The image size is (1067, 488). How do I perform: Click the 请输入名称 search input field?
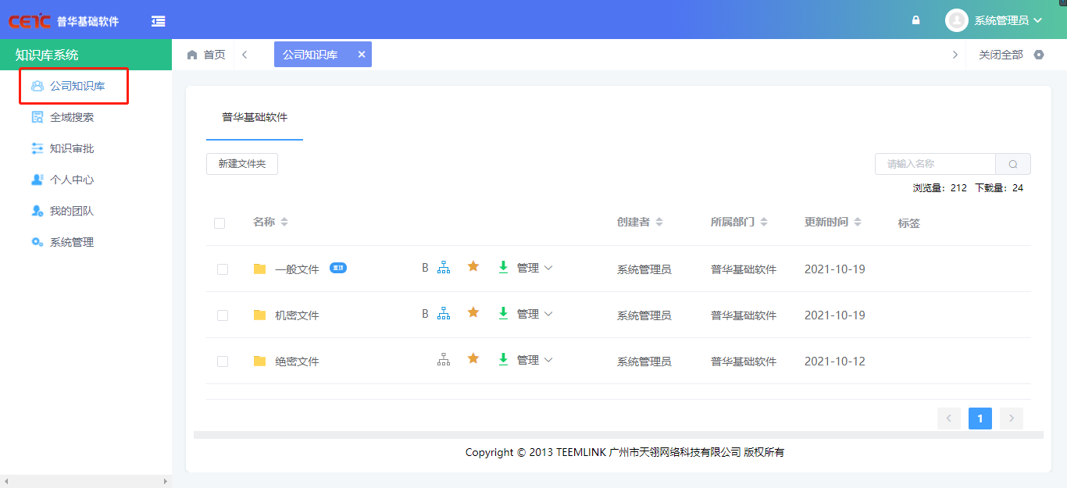(x=935, y=163)
